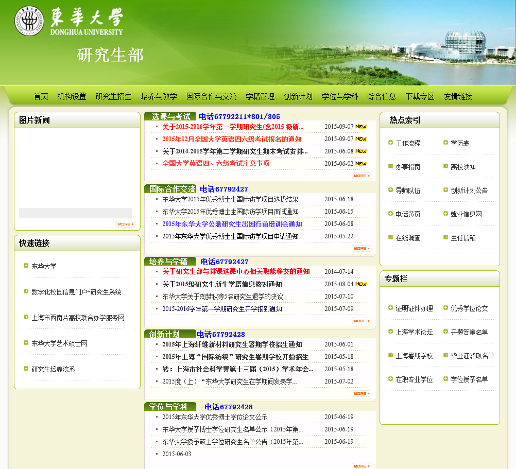The image size is (516, 469).
Task: Click the bullet icon beside 在线调查
Action: click(x=390, y=237)
